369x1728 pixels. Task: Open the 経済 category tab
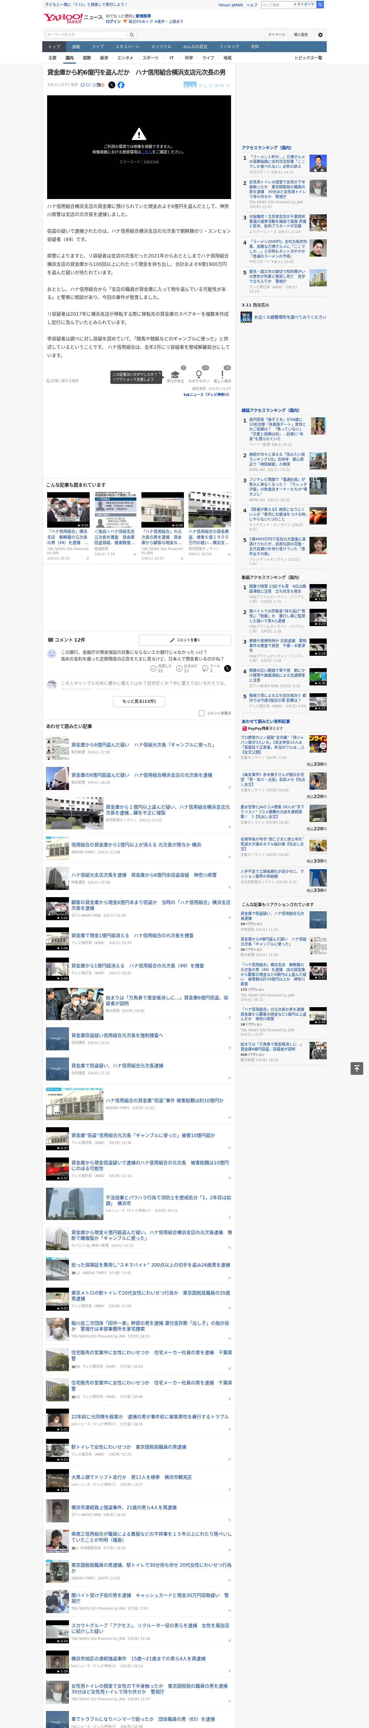click(x=104, y=58)
